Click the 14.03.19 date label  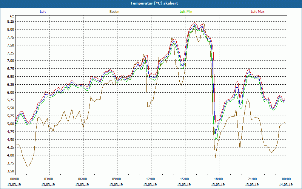coord(286,185)
